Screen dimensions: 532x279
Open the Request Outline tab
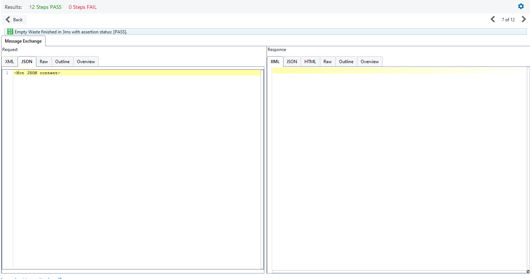point(63,62)
